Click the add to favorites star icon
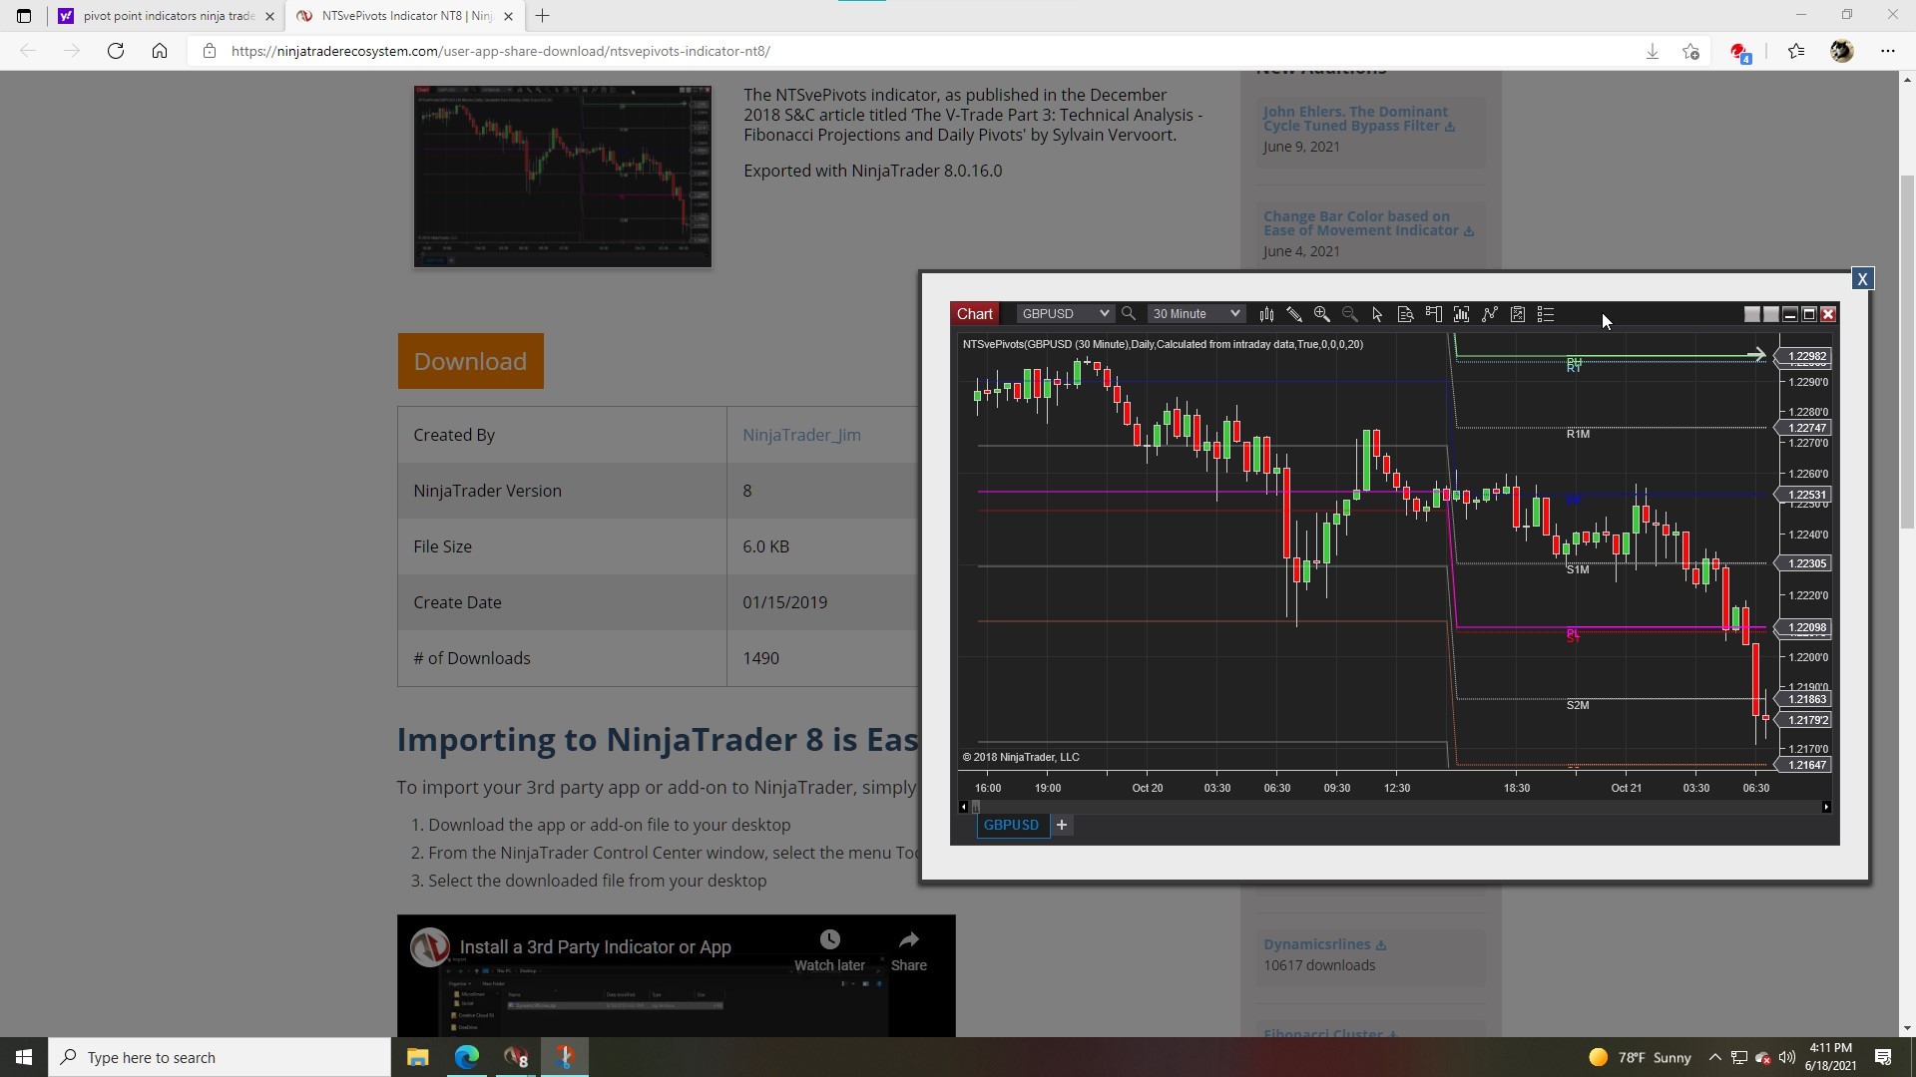This screenshot has height=1077, width=1916. point(1690,51)
